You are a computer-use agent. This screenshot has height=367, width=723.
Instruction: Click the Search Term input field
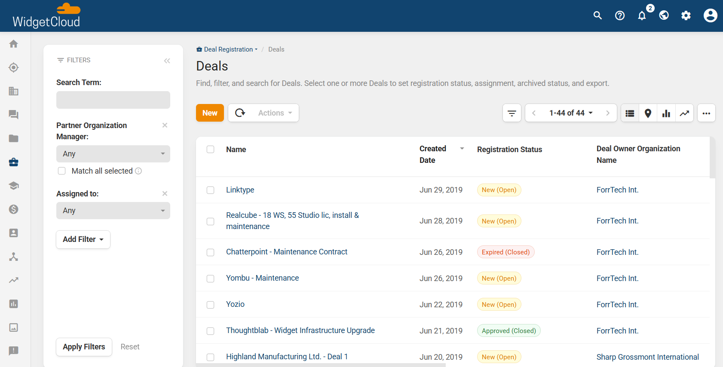pyautogui.click(x=113, y=100)
